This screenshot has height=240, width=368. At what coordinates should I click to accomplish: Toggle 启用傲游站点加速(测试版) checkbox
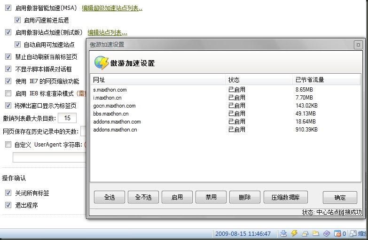click(8, 32)
